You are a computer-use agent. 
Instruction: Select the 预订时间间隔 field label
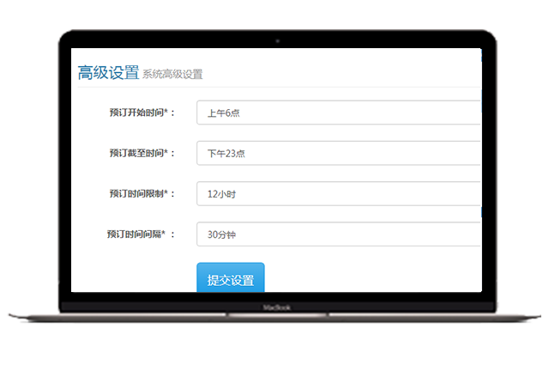coord(135,234)
